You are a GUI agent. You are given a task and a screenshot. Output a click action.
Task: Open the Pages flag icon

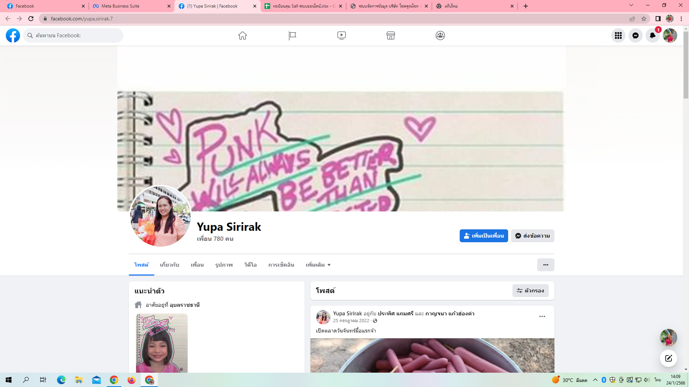point(292,35)
